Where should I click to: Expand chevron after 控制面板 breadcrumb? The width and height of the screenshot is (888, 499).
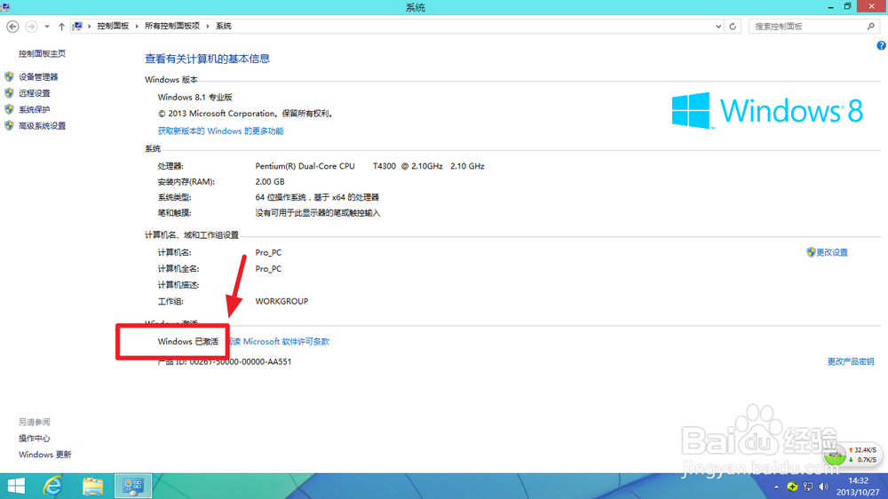[x=137, y=26]
